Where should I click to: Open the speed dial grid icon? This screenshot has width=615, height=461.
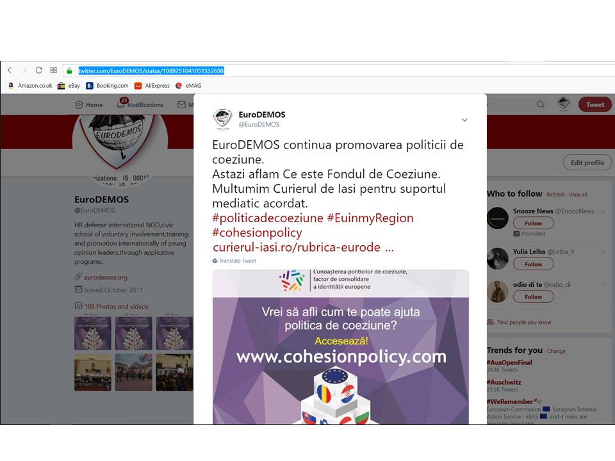click(54, 70)
